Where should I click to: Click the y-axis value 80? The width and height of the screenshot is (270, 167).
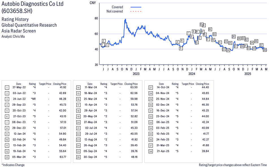click(96, 18)
